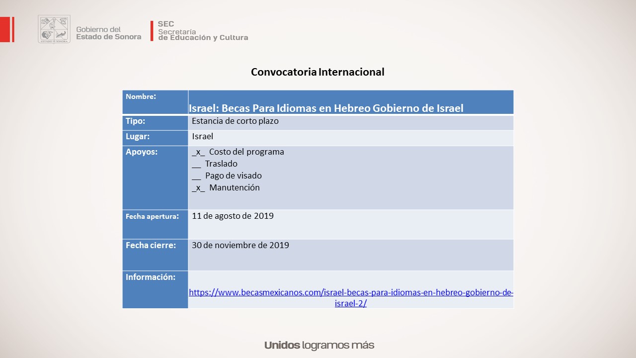Click the 'Apoyos:' label cell
This screenshot has height=358, width=636.
[156, 178]
